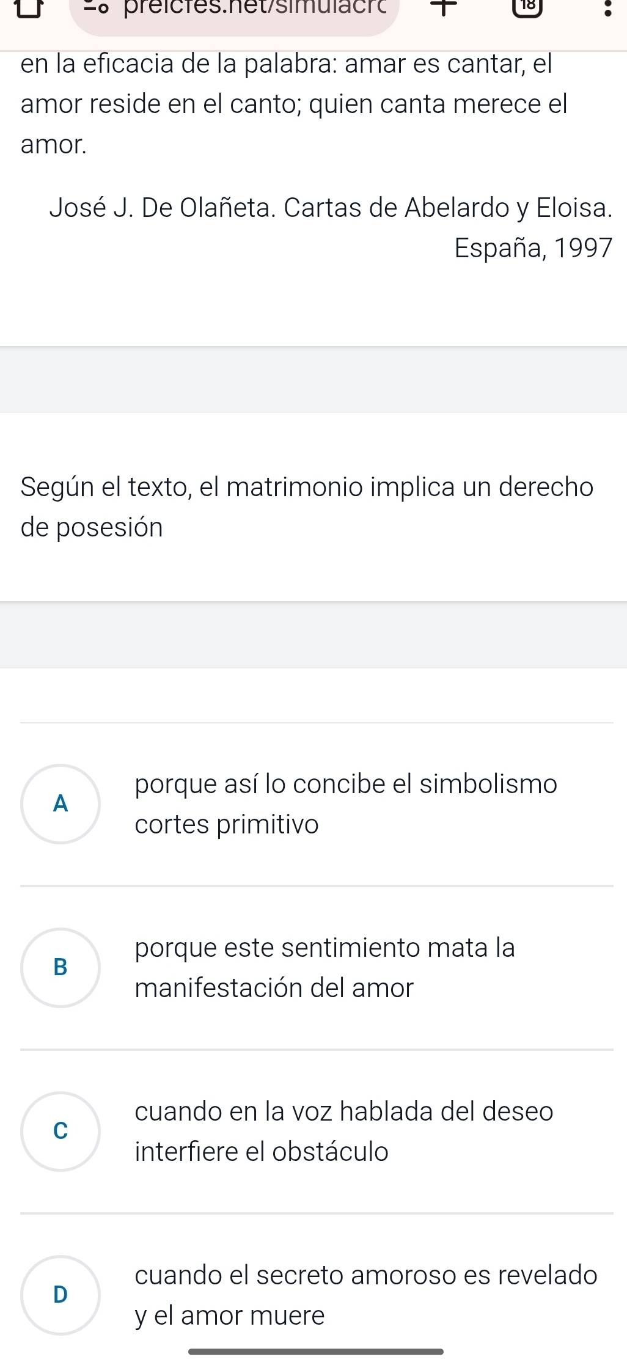Open the browser three-dot menu
Image resolution: width=627 pixels, height=1365 pixels.
(606, 10)
